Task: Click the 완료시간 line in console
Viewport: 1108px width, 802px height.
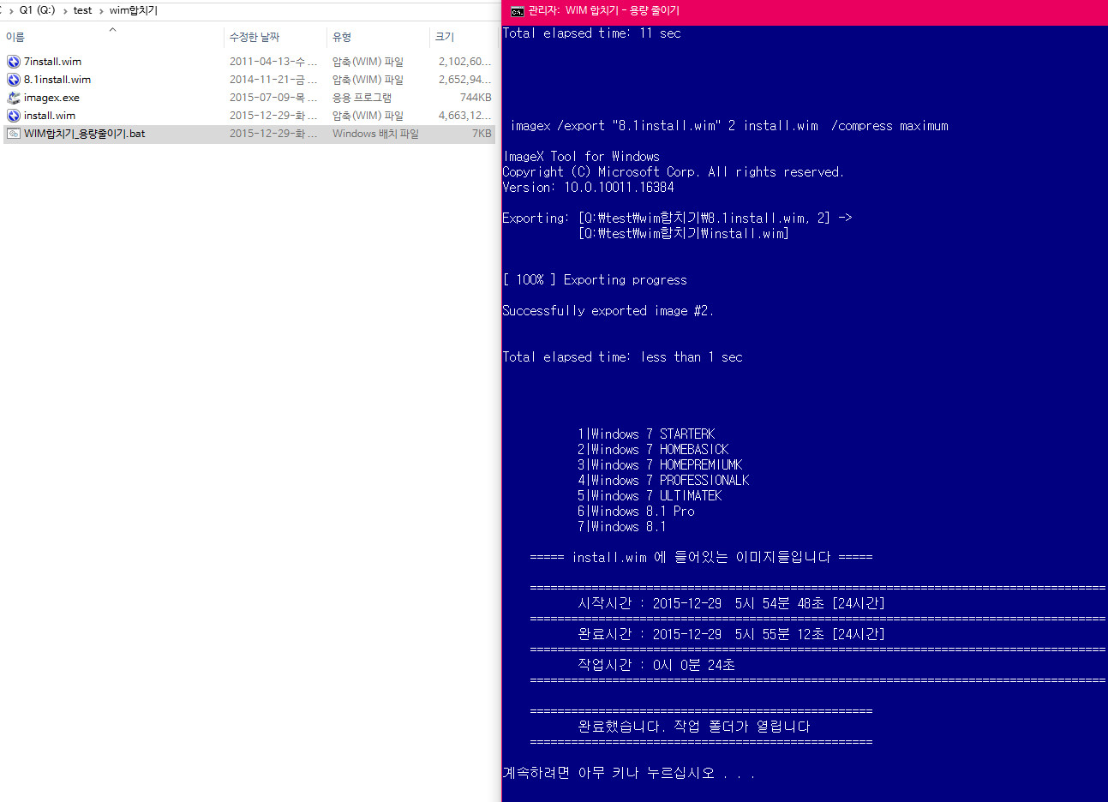Action: pos(731,634)
